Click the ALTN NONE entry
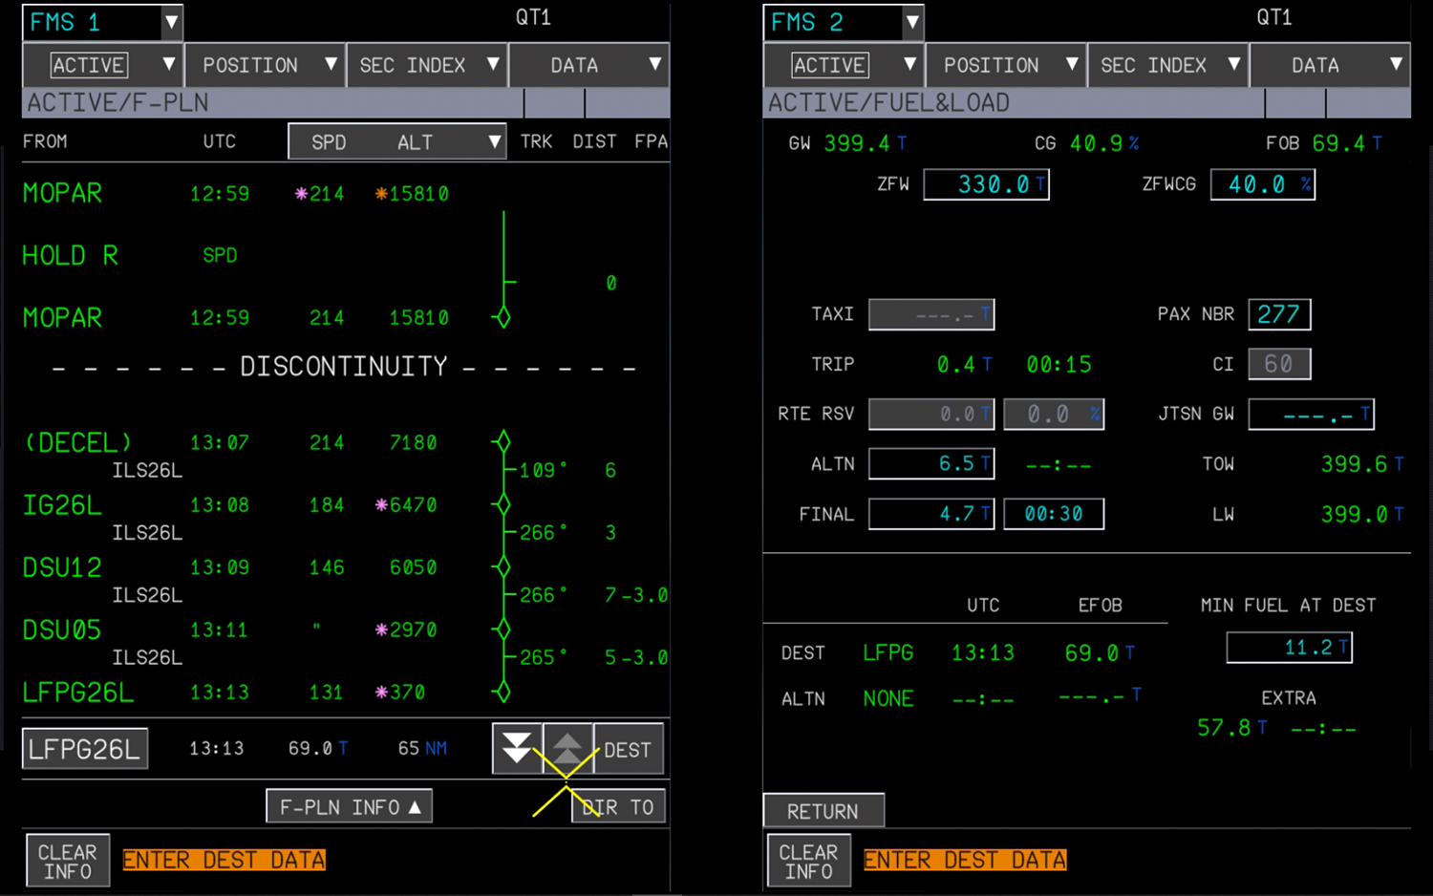This screenshot has height=896, width=1433. (888, 698)
